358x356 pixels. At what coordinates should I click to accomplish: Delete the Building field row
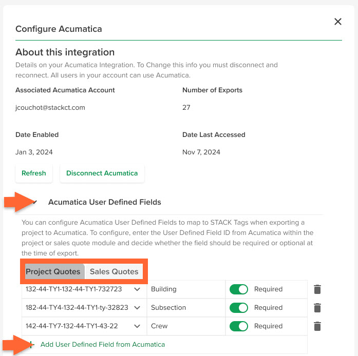pos(317,289)
